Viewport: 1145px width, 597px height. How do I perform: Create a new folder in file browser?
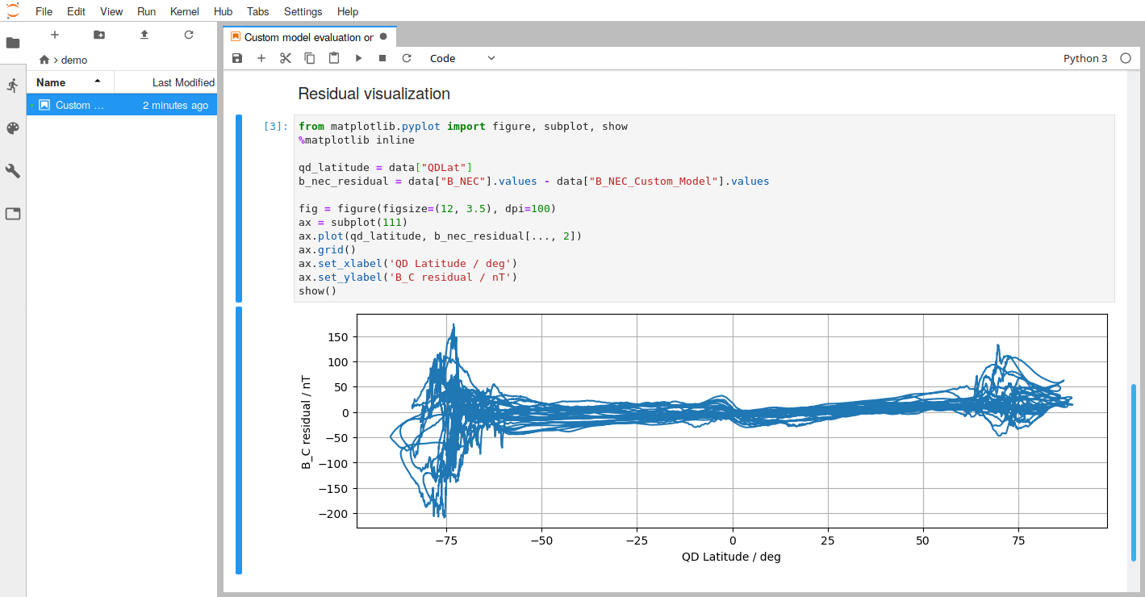[x=99, y=35]
